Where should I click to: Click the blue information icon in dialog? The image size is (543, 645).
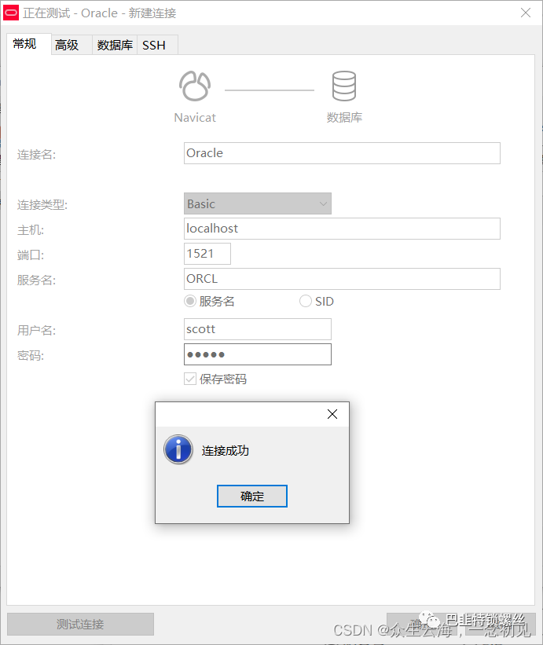tap(178, 450)
